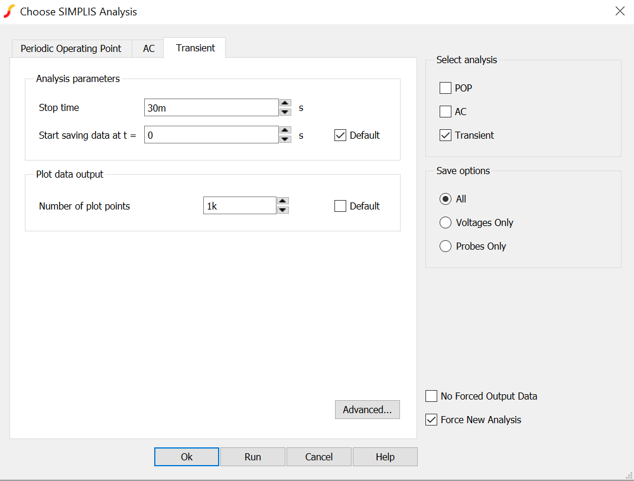Click down arrow for Start saving data
The height and width of the screenshot is (481, 634).
tap(285, 139)
